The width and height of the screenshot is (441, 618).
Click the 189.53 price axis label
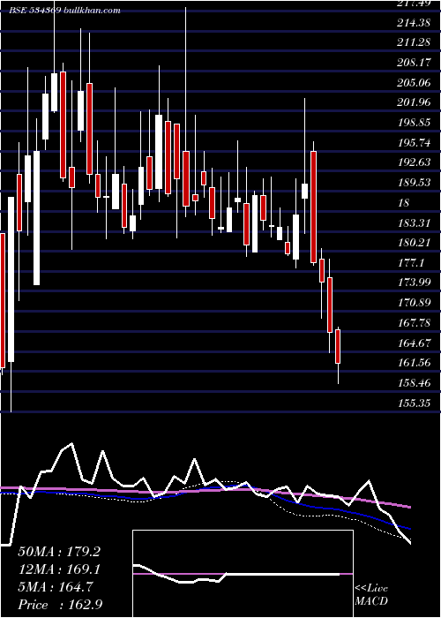[x=414, y=183]
